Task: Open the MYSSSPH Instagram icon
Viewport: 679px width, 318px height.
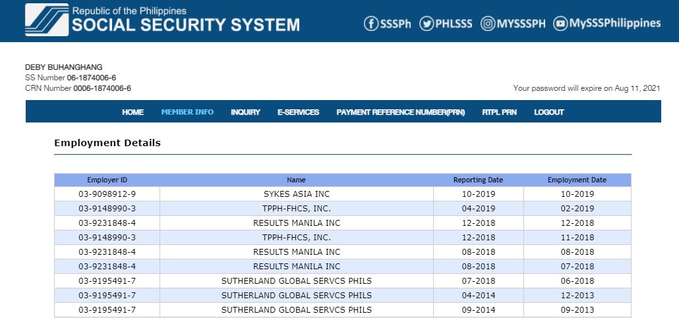Action: [488, 24]
